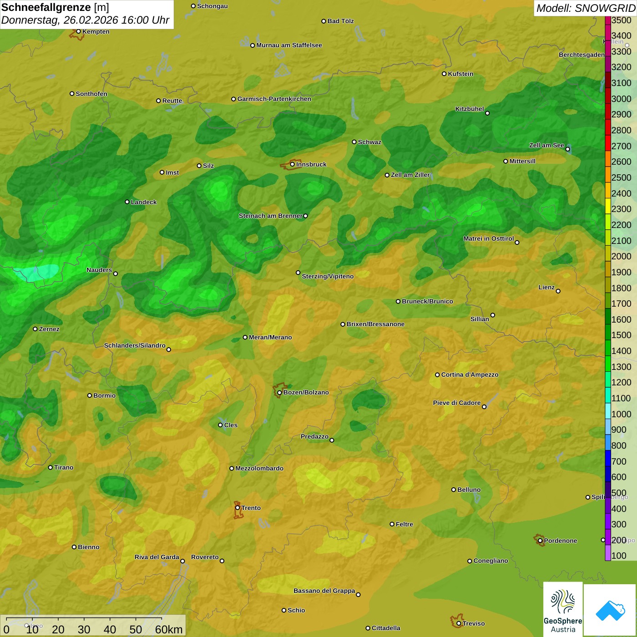Select the Zernez location marker dot
This screenshot has height=637, width=637.
[x=35, y=329]
